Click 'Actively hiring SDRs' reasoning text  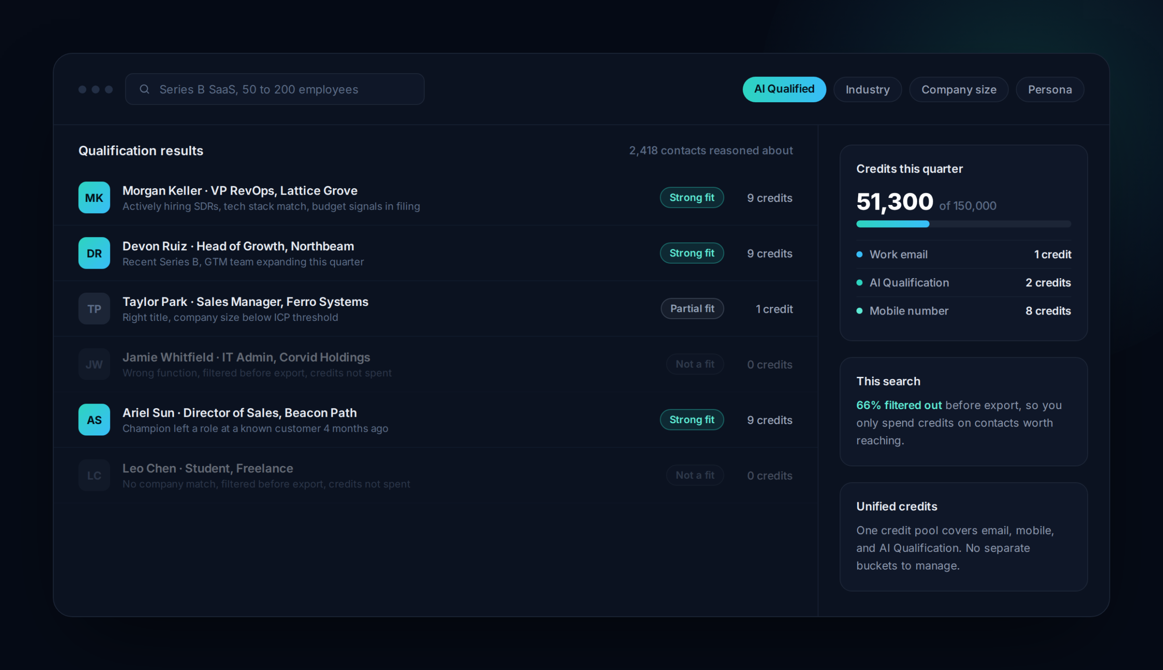(271, 206)
